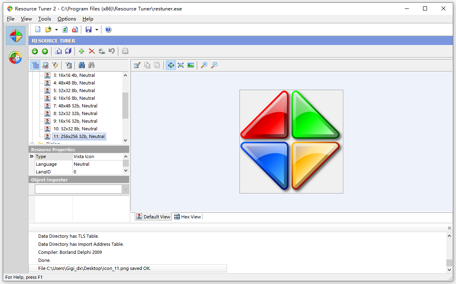This screenshot has height=284, width=456.
Task: Select icon resource 7: 48x48 32b, Neutral
Action: tap(75, 106)
